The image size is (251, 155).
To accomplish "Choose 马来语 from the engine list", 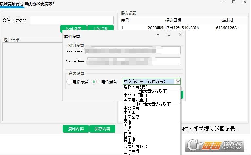I will (130, 142).
